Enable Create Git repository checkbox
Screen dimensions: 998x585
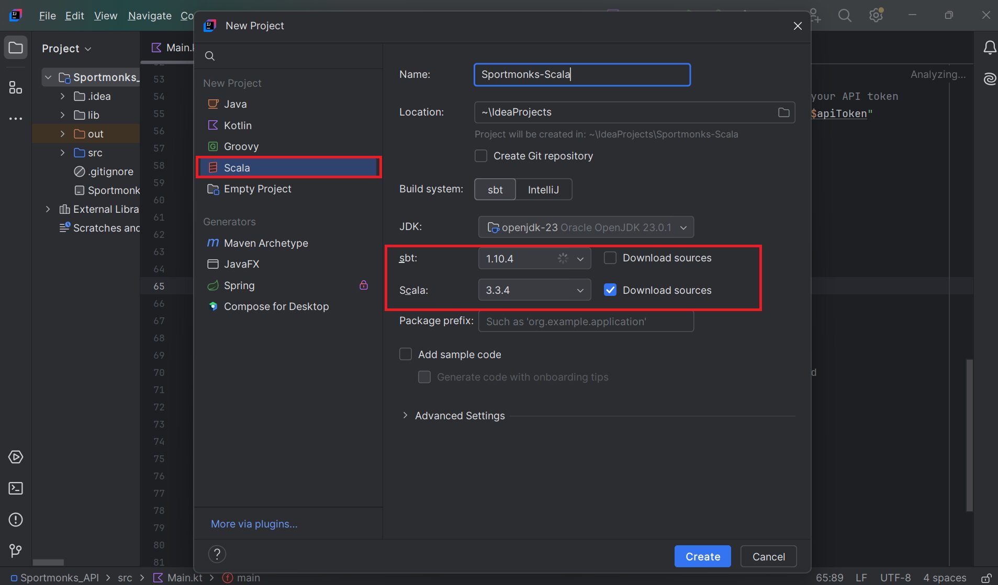tap(481, 156)
